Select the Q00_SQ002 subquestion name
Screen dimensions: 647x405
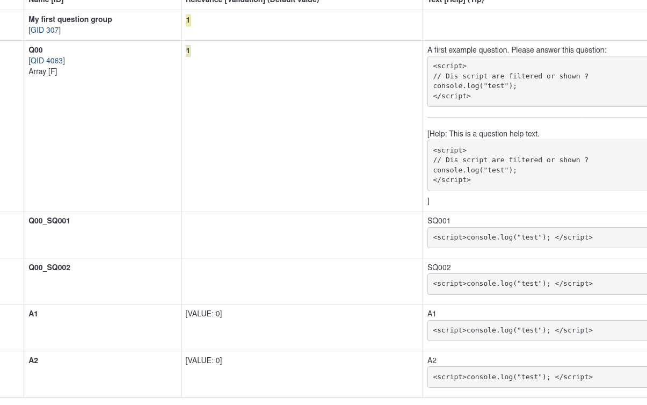[49, 268]
